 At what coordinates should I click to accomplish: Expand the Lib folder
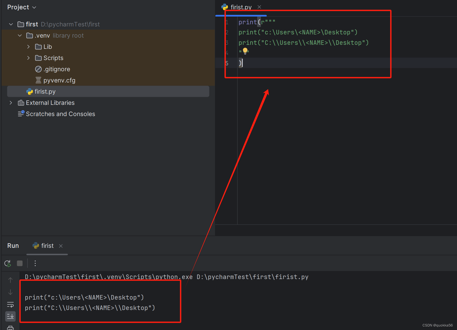pyautogui.click(x=29, y=47)
